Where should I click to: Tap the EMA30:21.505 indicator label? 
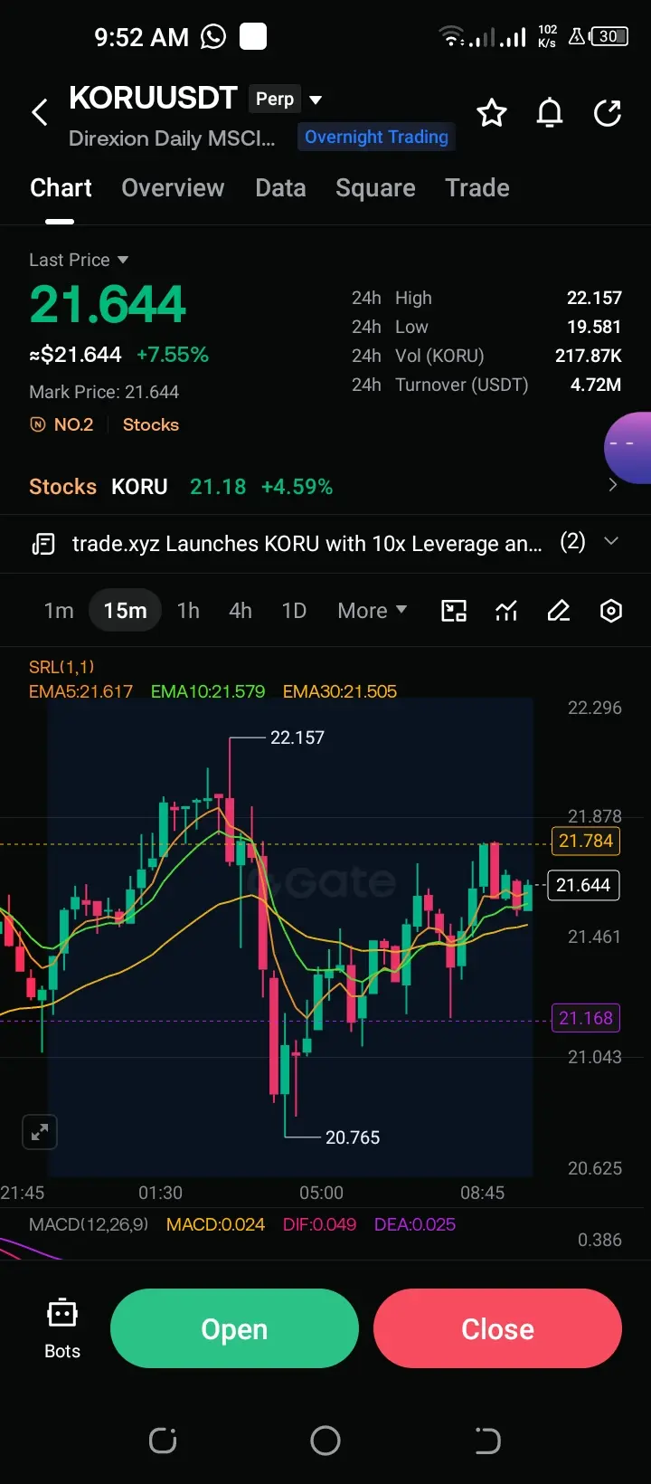pos(340,691)
